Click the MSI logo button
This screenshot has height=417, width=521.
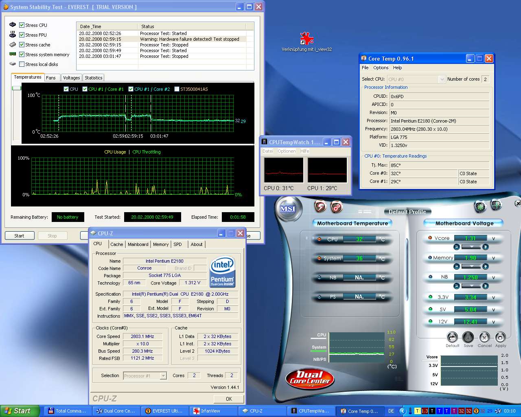click(x=288, y=208)
